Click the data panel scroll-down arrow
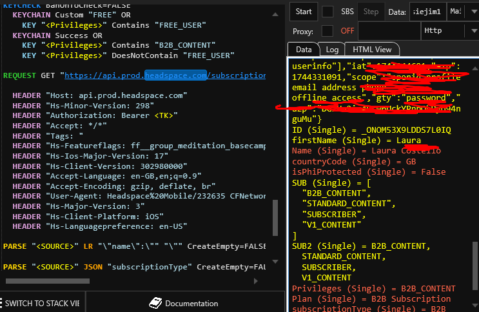The image size is (479, 312). (474, 306)
